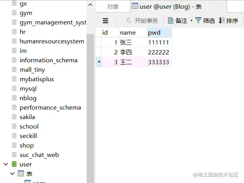The image size is (244, 183).
Task: Select the gym database
Action: 26,13
